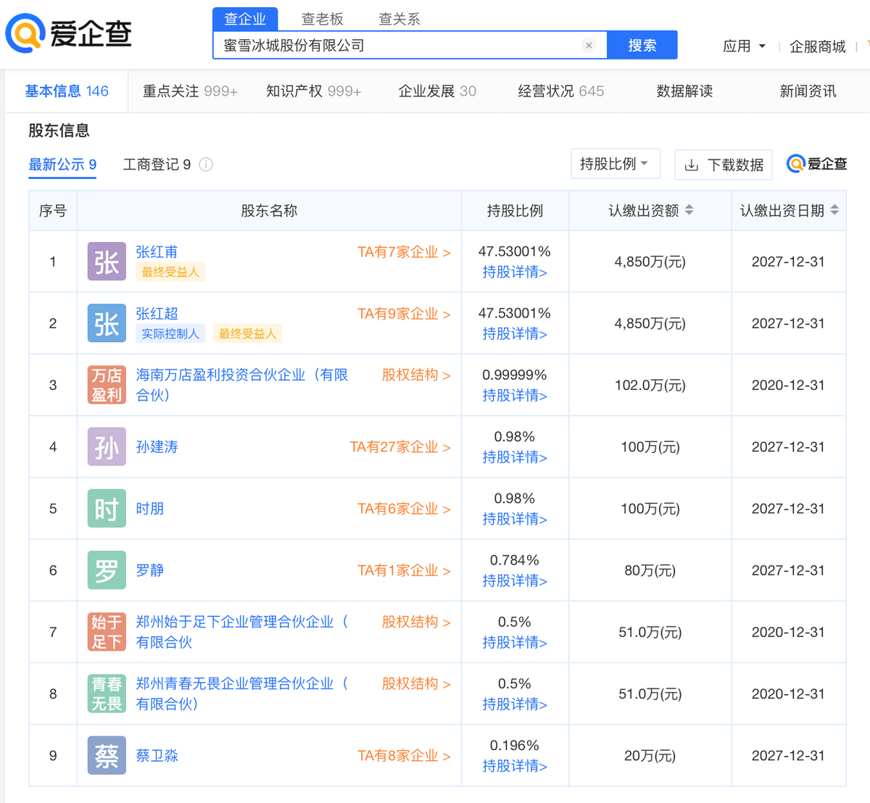The height and width of the screenshot is (803, 870).
Task: Click the 青春无畏 company avatar
Action: [107, 694]
